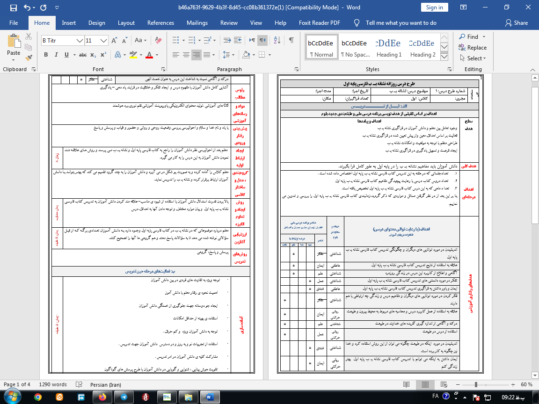This screenshot has height=404, width=539.
Task: Toggle Show/Hide paragraph marks
Action: point(291,41)
